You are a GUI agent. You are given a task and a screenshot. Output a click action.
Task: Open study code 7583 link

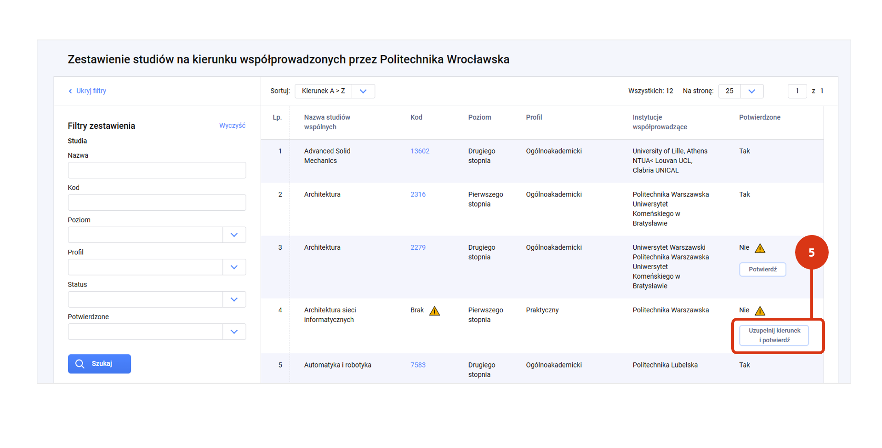[x=418, y=365]
